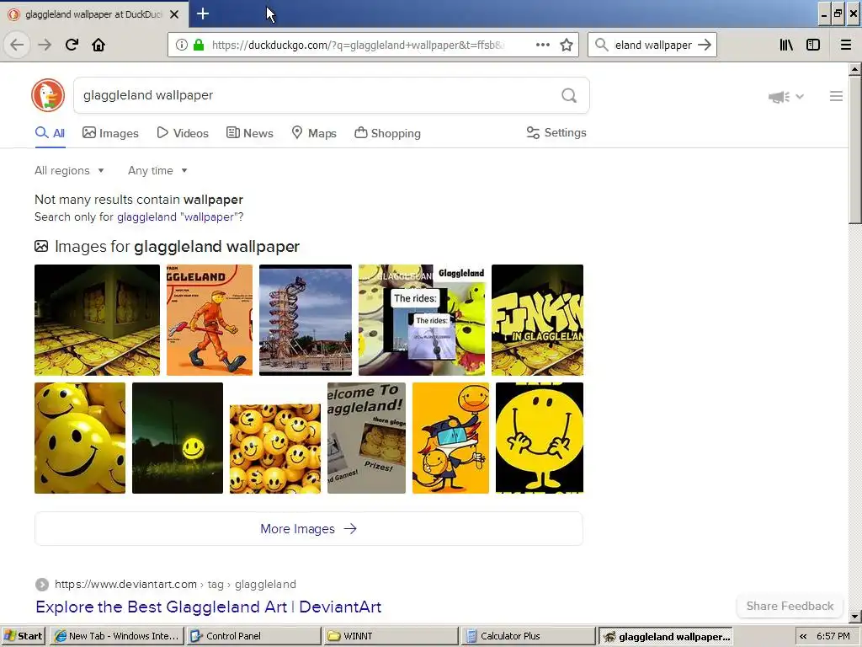Screen dimensions: 862x647
Task: Click the megaphone announcements icon
Action: (x=779, y=97)
